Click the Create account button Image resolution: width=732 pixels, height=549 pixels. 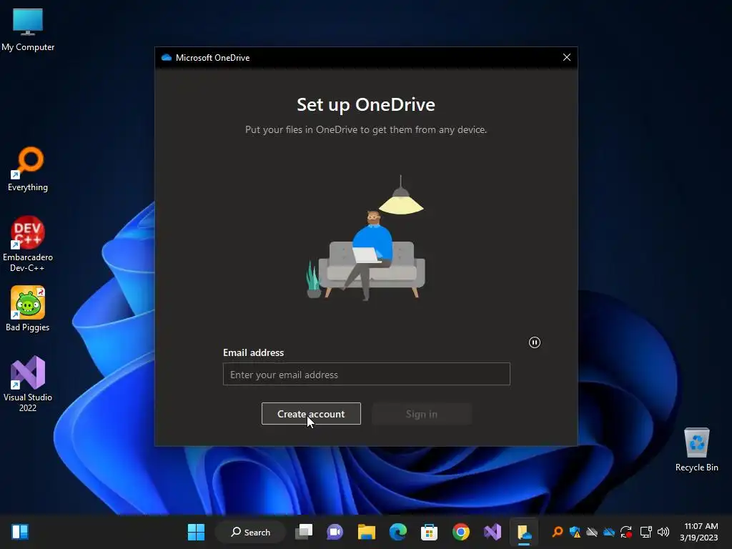311,414
